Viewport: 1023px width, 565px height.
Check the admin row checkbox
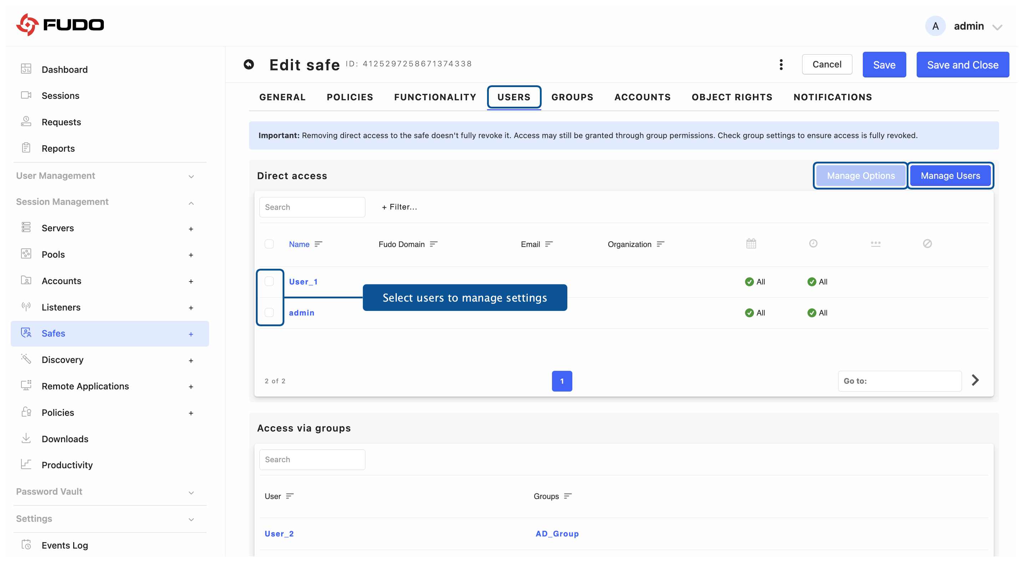coord(269,312)
